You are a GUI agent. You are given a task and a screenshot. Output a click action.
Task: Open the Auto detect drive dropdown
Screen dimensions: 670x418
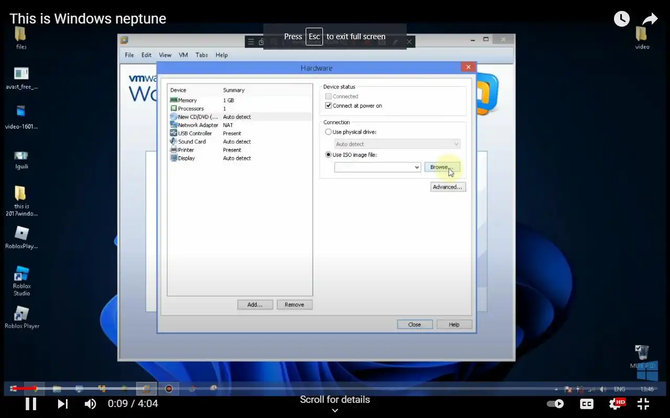(x=397, y=144)
